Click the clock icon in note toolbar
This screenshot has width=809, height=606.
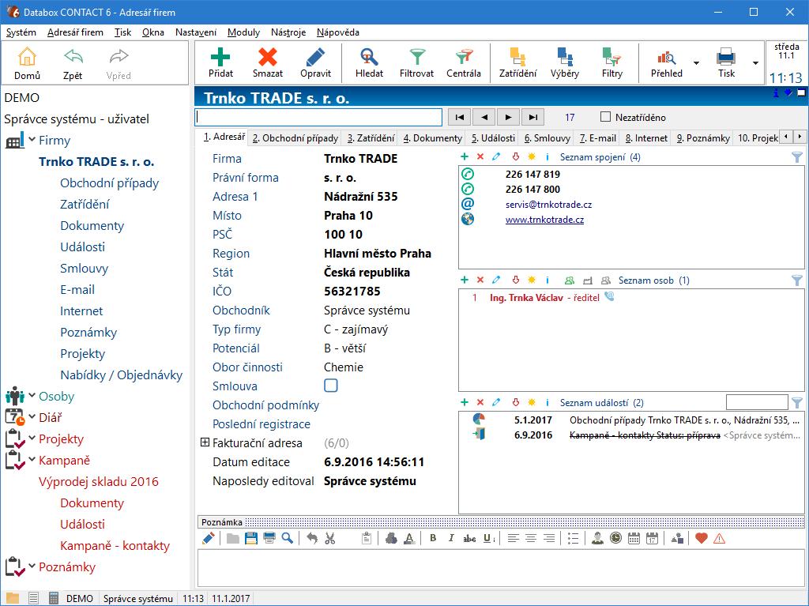[615, 538]
